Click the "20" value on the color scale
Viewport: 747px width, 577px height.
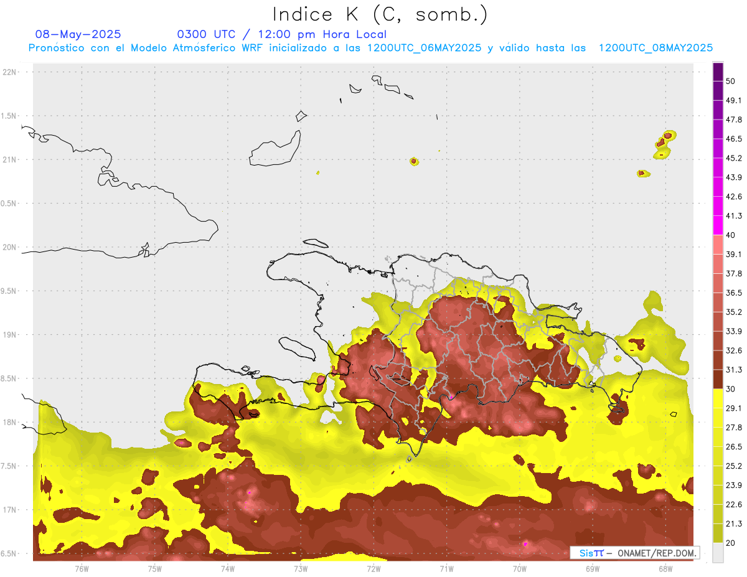(731, 543)
